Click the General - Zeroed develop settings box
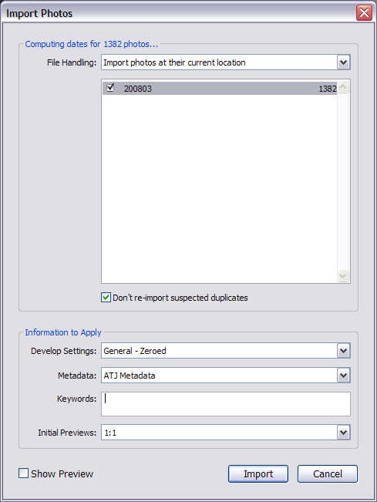This screenshot has height=502, width=377. click(x=219, y=351)
